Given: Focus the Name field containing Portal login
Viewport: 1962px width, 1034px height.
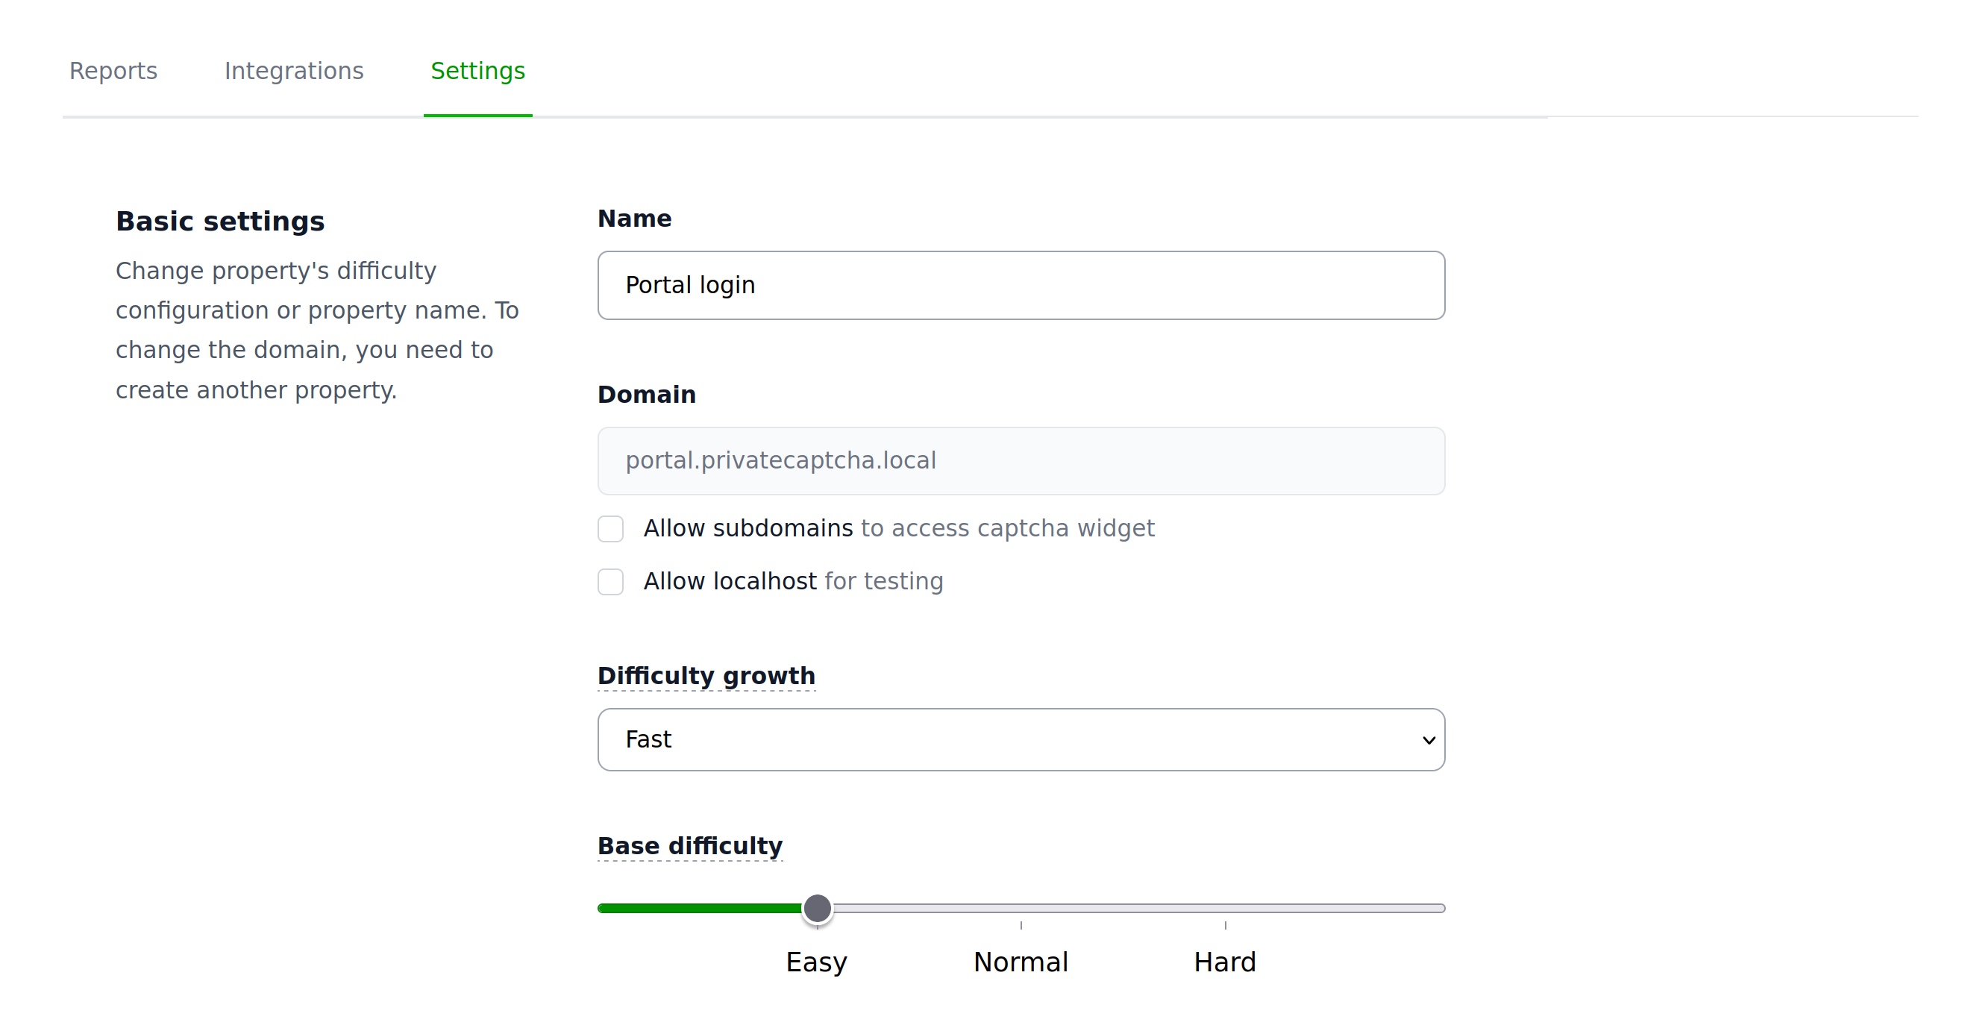Looking at the screenshot, I should coord(1021,285).
